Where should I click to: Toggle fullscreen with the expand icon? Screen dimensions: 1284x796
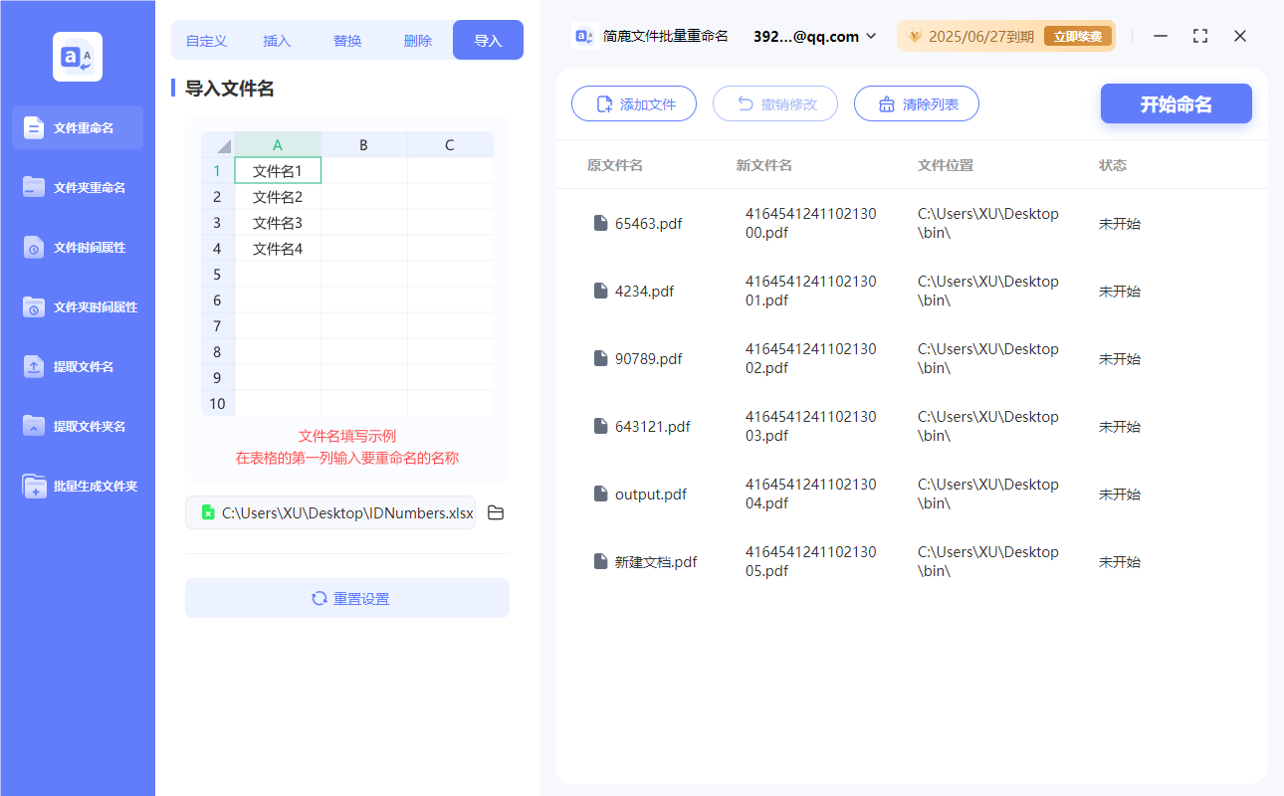tap(1199, 35)
